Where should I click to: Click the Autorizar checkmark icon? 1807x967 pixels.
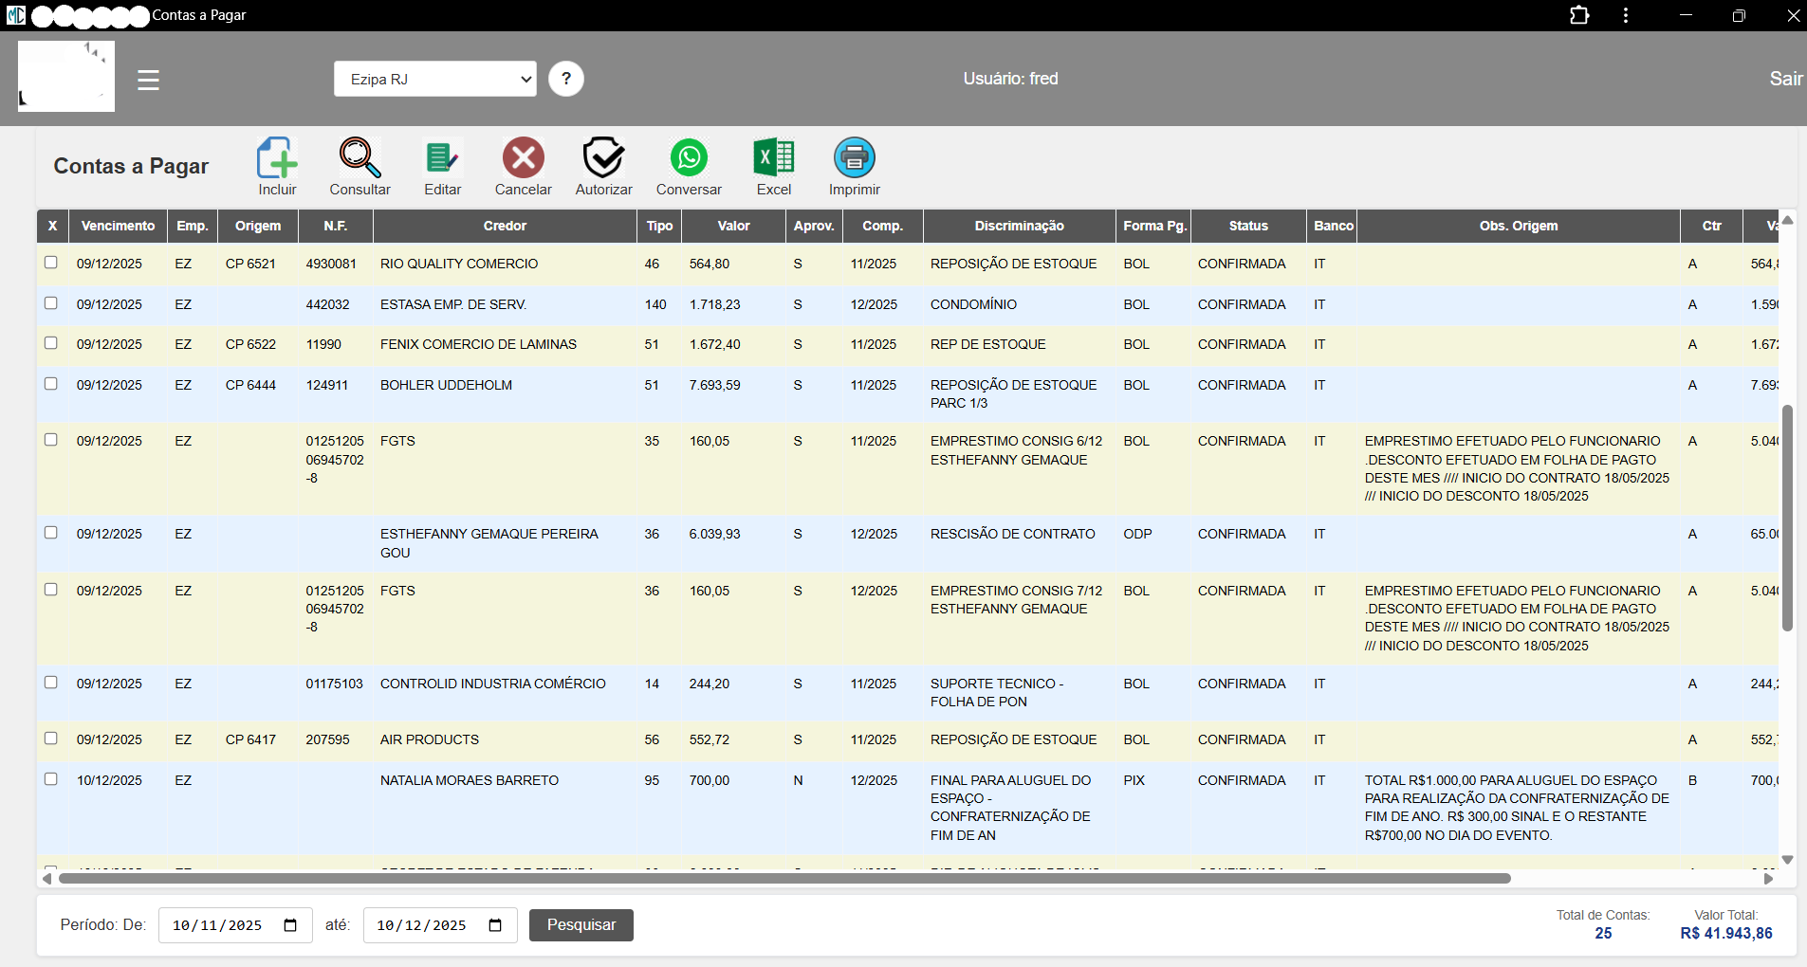pyautogui.click(x=603, y=158)
